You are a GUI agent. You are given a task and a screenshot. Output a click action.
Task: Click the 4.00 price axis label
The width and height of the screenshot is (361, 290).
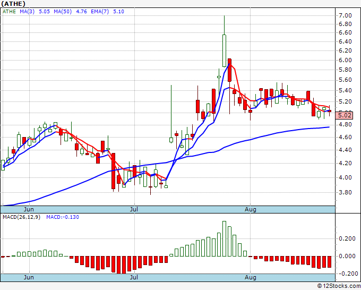point(345,177)
